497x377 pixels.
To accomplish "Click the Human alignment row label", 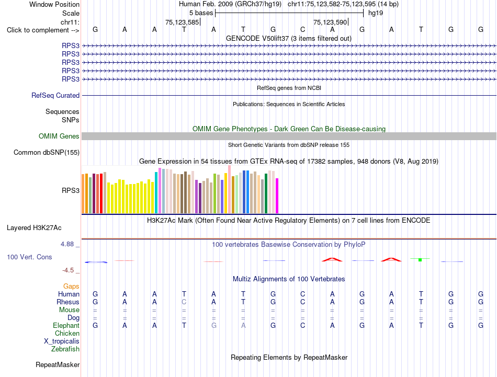I will (69, 294).
